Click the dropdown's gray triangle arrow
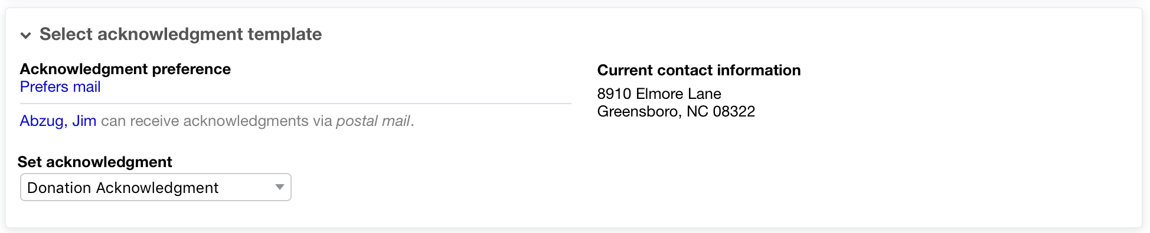The width and height of the screenshot is (1150, 233). click(x=280, y=187)
